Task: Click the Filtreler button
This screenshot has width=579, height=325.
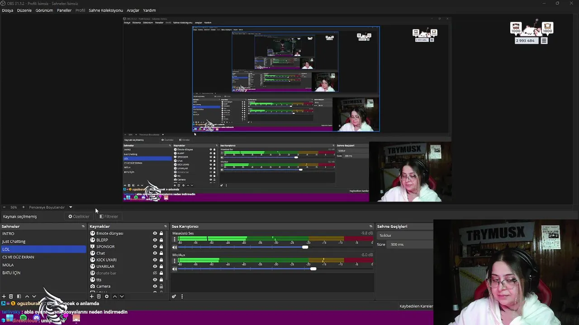Action: tap(109, 217)
